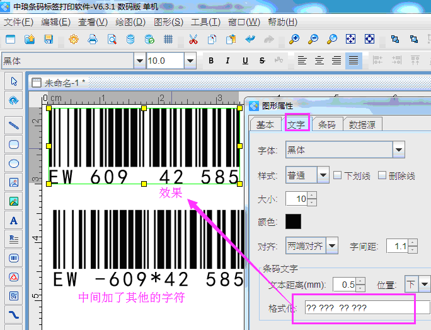Select the QR code tool
Image resolution: width=431 pixels, height=330 pixels.
coord(14,296)
